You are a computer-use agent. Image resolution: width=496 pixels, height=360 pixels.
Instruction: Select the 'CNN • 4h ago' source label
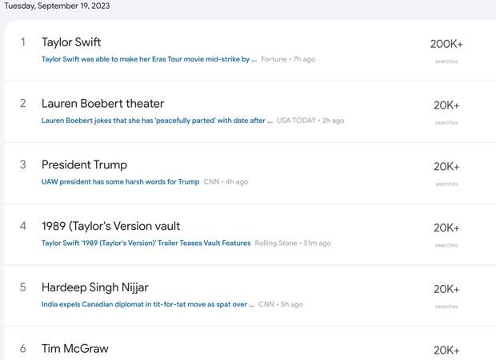(226, 182)
